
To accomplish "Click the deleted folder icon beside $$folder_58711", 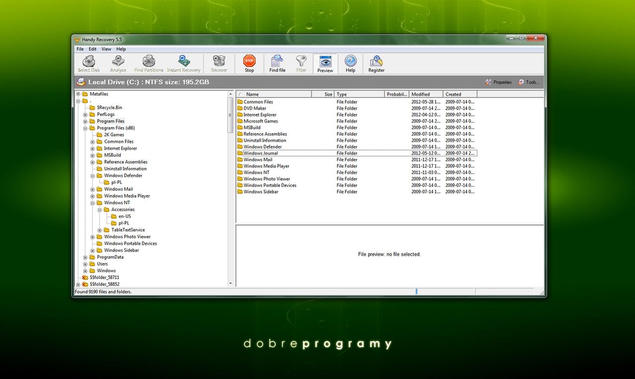I will click(x=85, y=277).
